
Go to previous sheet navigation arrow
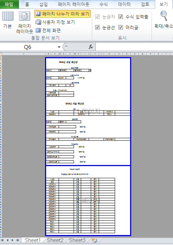click(x=8, y=240)
